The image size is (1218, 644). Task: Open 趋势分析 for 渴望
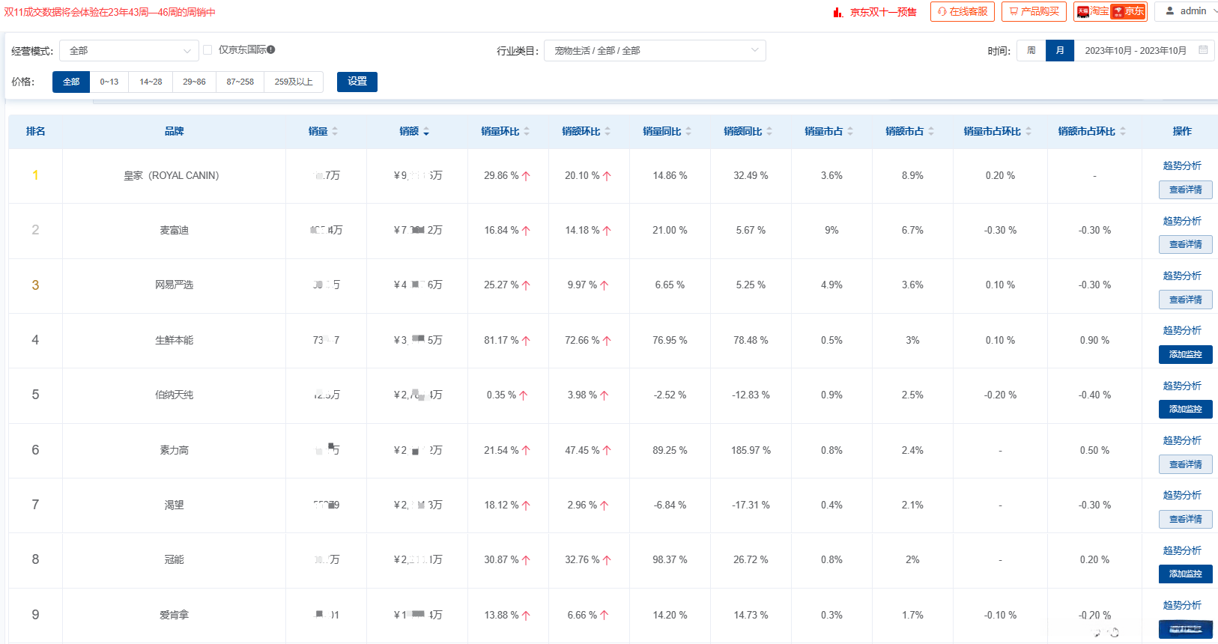point(1182,495)
